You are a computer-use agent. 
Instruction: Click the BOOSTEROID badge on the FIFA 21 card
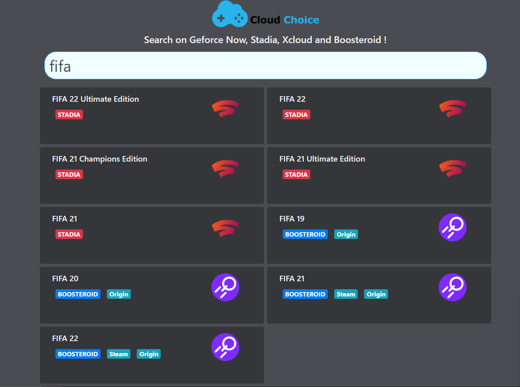[x=305, y=294]
